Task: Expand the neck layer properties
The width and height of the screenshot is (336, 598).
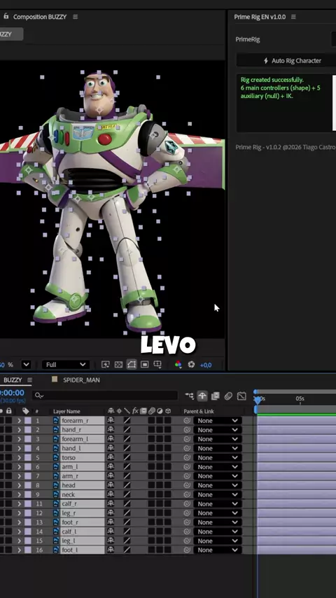Action: 19,494
